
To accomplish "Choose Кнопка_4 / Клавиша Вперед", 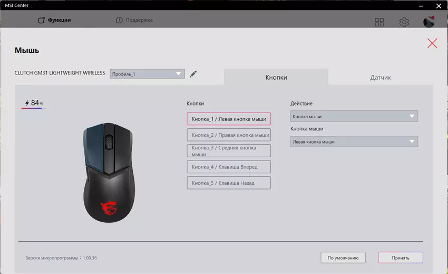I will click(x=229, y=167).
